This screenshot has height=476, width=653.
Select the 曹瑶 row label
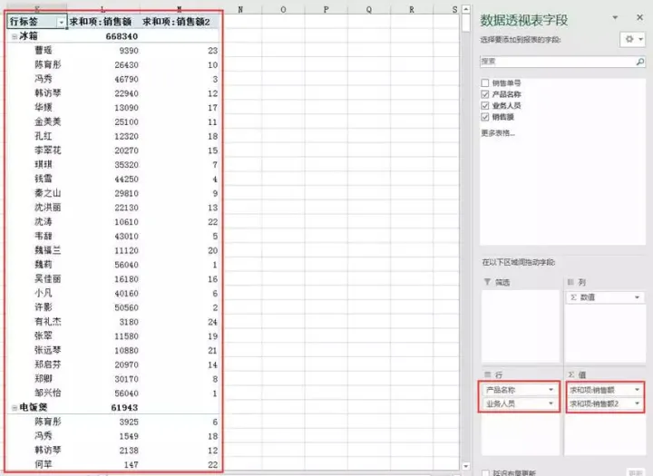pyautogui.click(x=44, y=51)
